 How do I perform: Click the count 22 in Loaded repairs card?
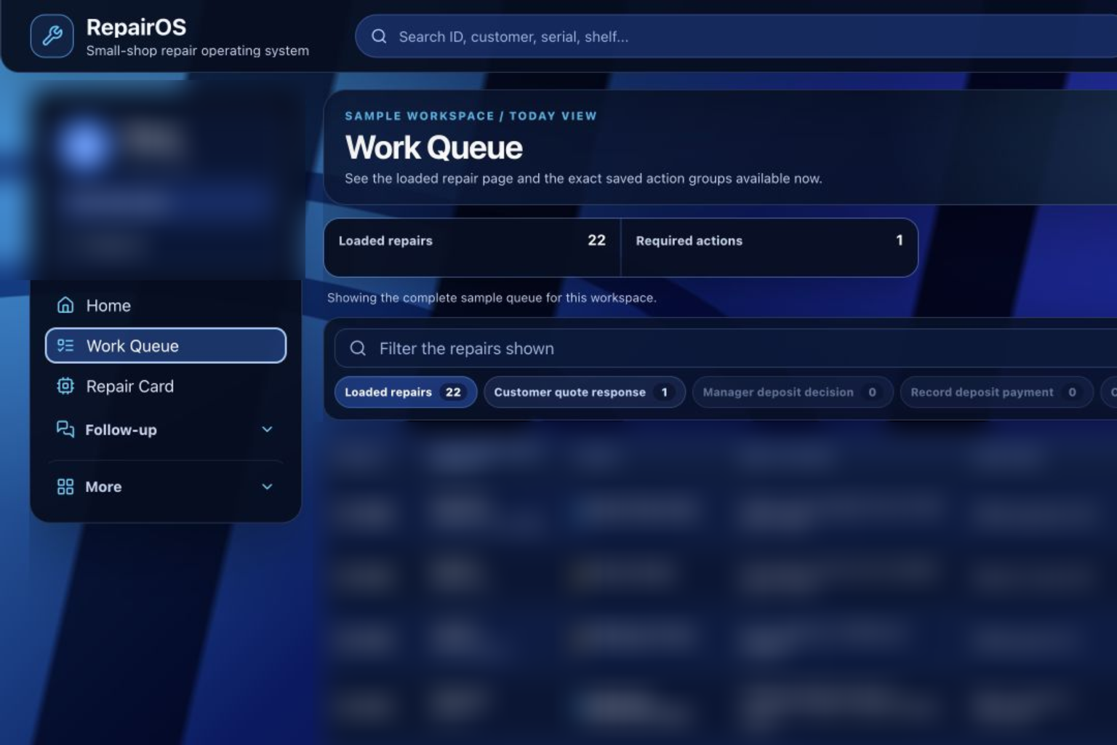[596, 240]
